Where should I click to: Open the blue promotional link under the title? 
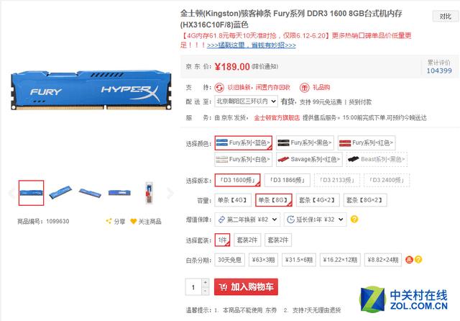pyautogui.click(x=252, y=45)
